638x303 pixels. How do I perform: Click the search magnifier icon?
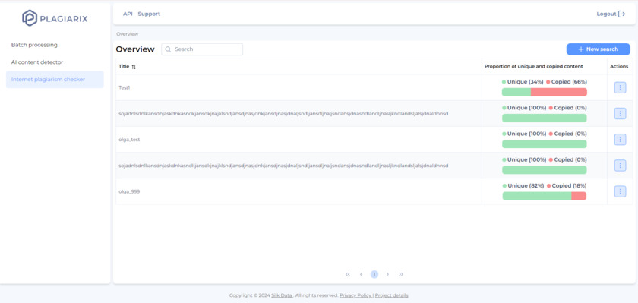(168, 49)
